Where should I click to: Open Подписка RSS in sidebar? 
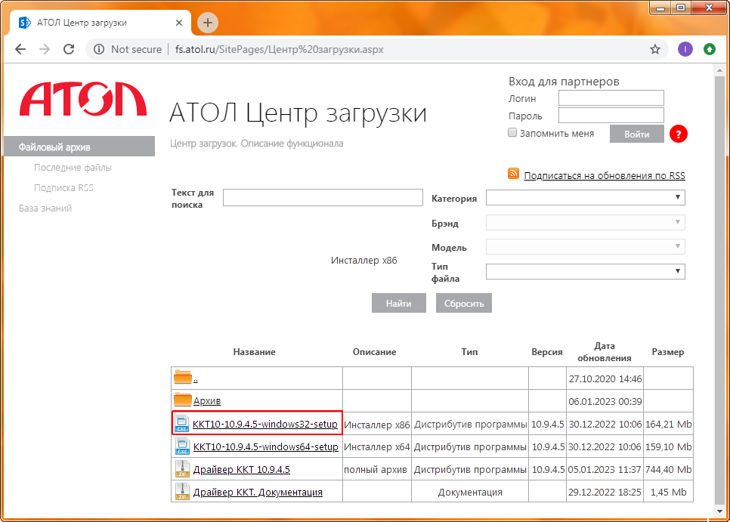(63, 188)
